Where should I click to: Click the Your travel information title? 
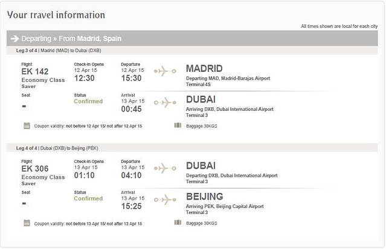click(56, 14)
